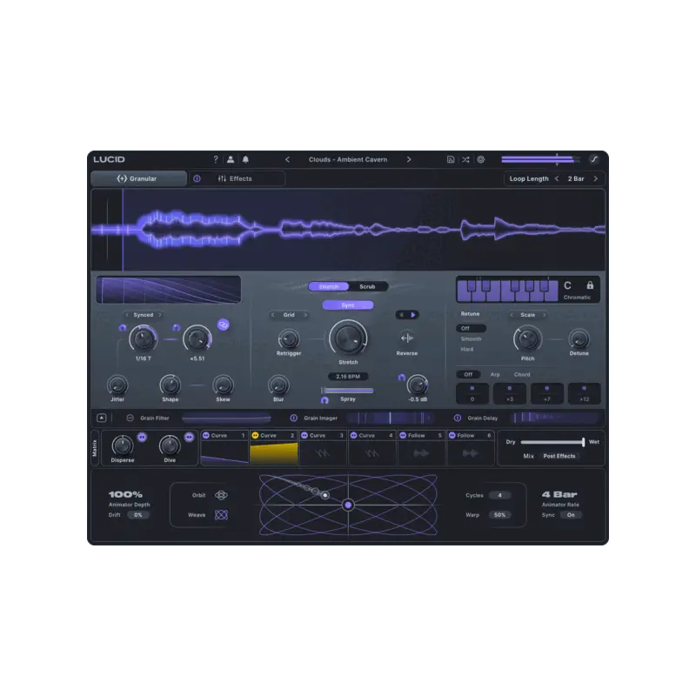Click the Cycles value field
Image resolution: width=696 pixels, height=696 pixels.
tap(499, 495)
